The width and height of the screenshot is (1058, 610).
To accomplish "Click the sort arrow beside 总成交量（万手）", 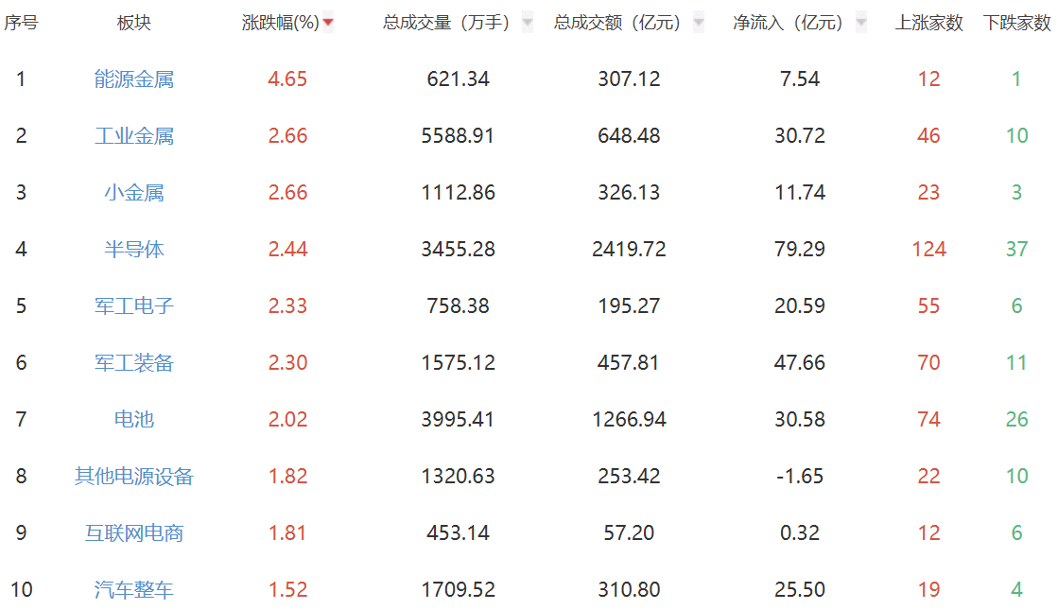I will click(x=528, y=23).
